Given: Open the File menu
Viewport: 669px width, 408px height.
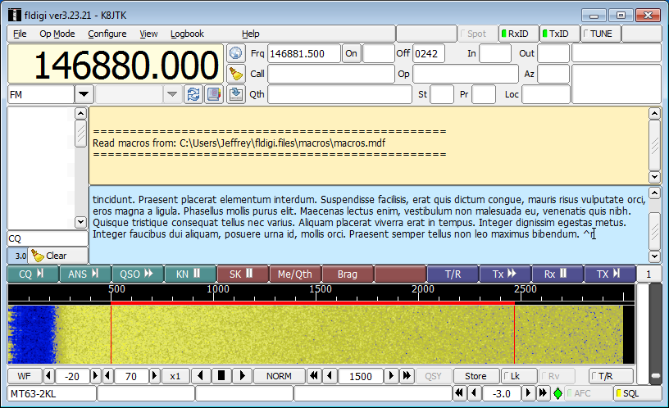Looking at the screenshot, I should pos(20,34).
